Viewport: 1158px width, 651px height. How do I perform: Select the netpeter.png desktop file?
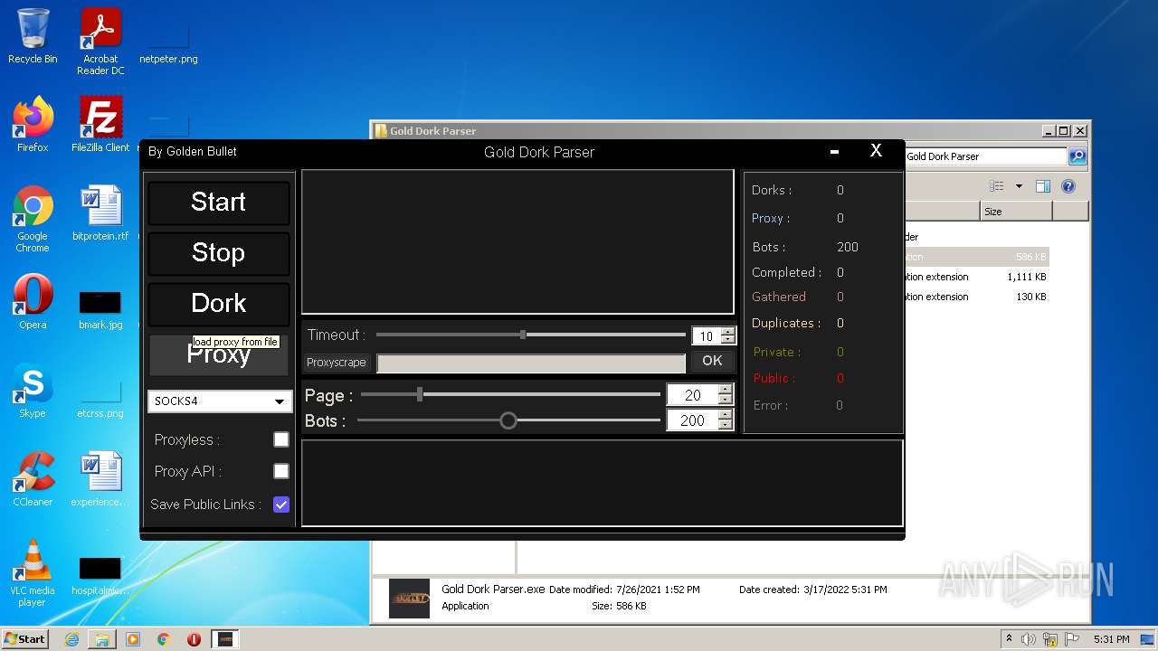tap(168, 42)
